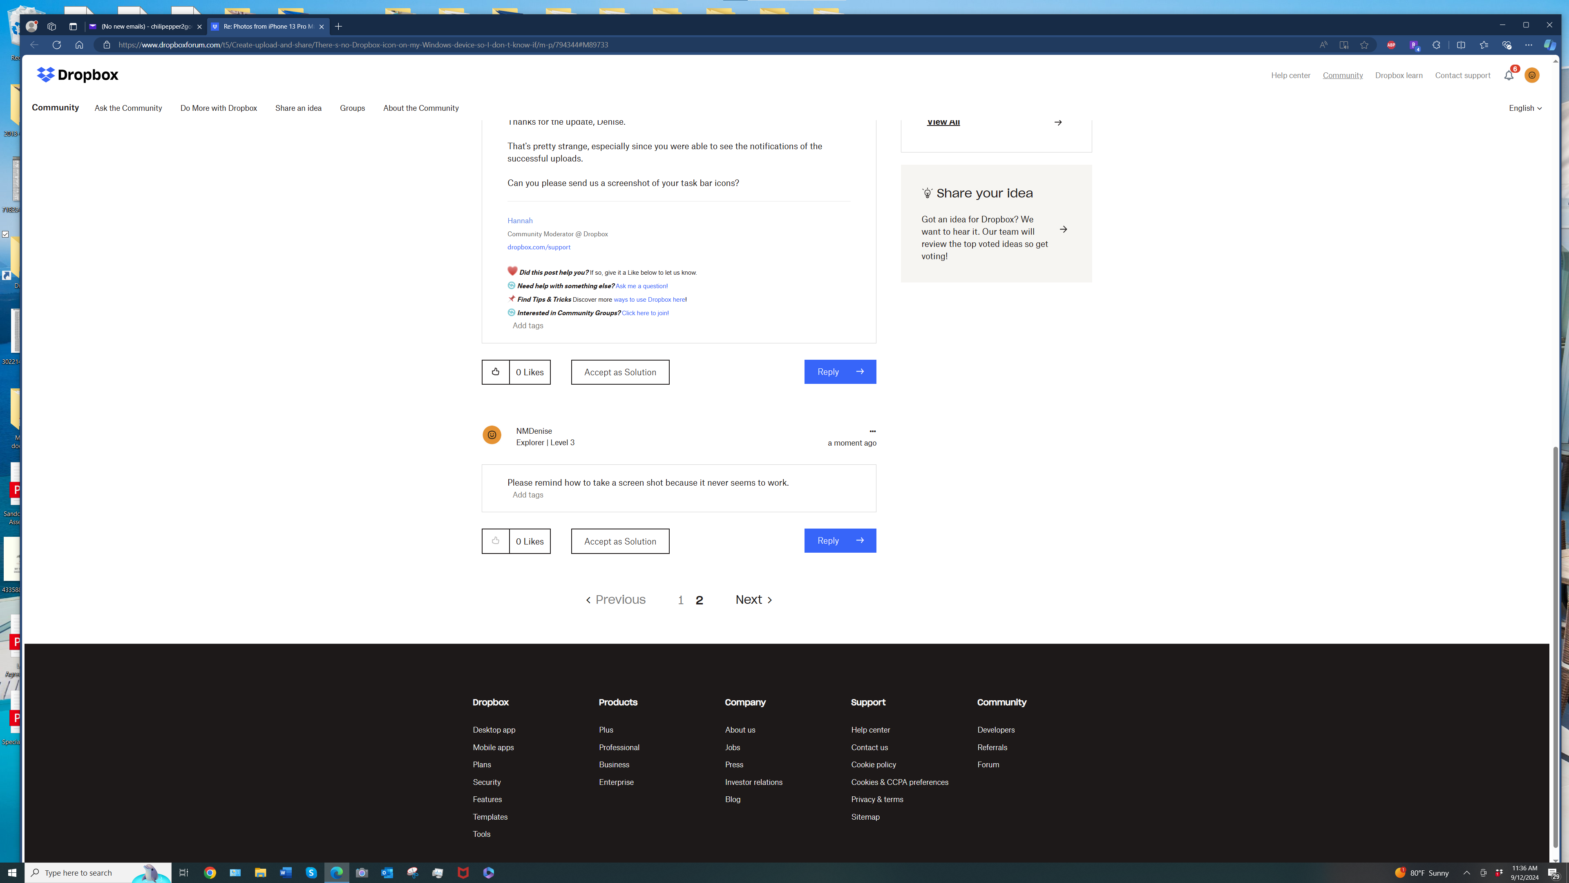Go to Next page of replies
This screenshot has width=1569, height=883.
753,600
